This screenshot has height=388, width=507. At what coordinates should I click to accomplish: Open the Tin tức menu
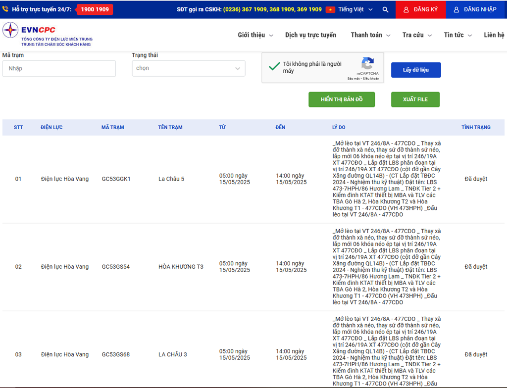(454, 35)
